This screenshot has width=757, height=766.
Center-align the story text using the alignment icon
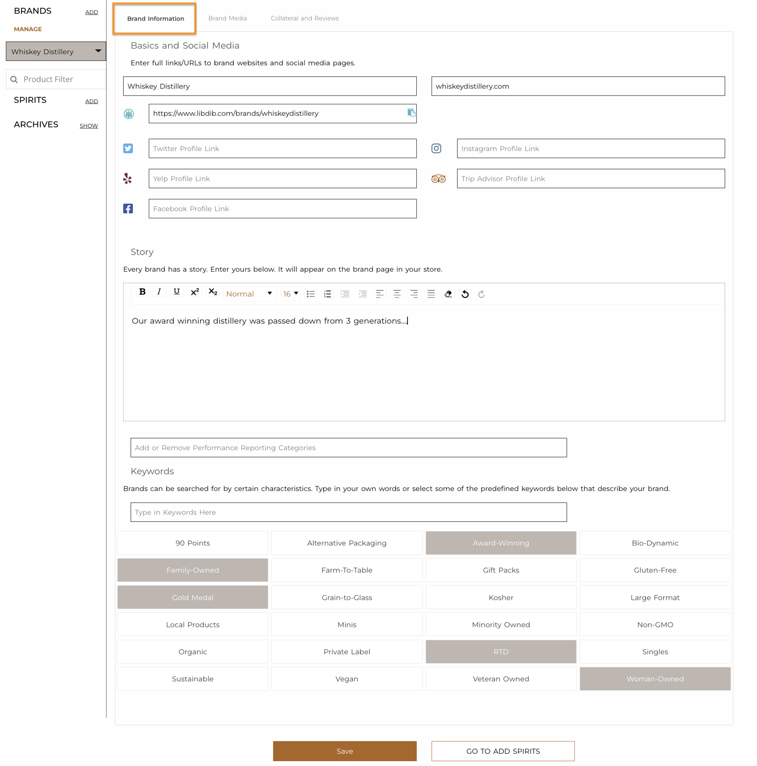tap(397, 294)
